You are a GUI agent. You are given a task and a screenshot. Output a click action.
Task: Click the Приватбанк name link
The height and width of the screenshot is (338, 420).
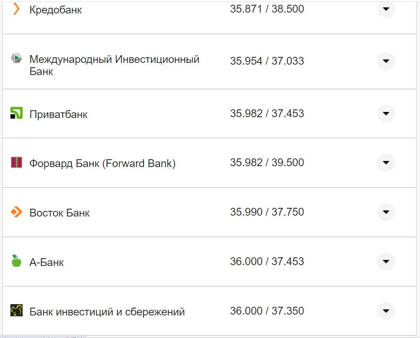pyautogui.click(x=58, y=114)
